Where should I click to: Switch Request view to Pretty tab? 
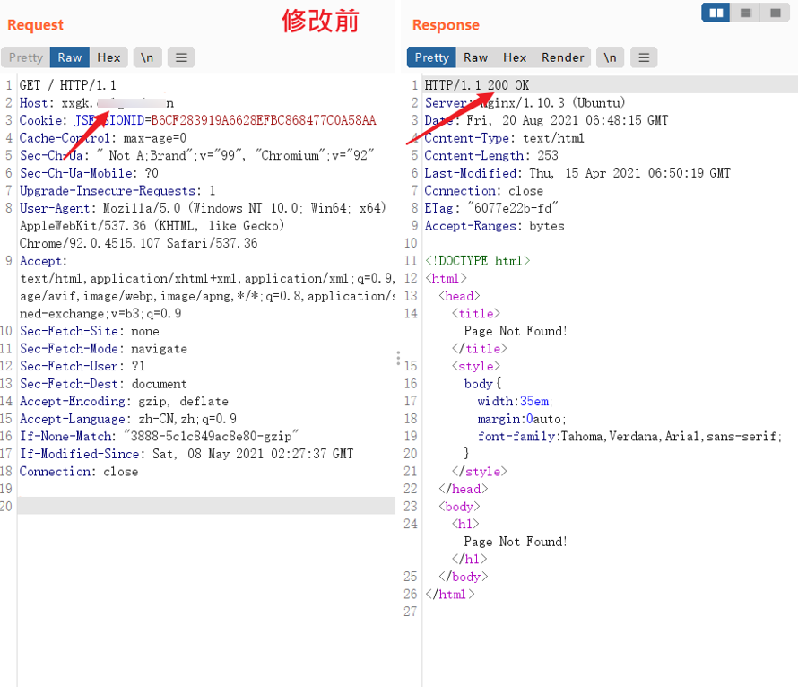(25, 57)
